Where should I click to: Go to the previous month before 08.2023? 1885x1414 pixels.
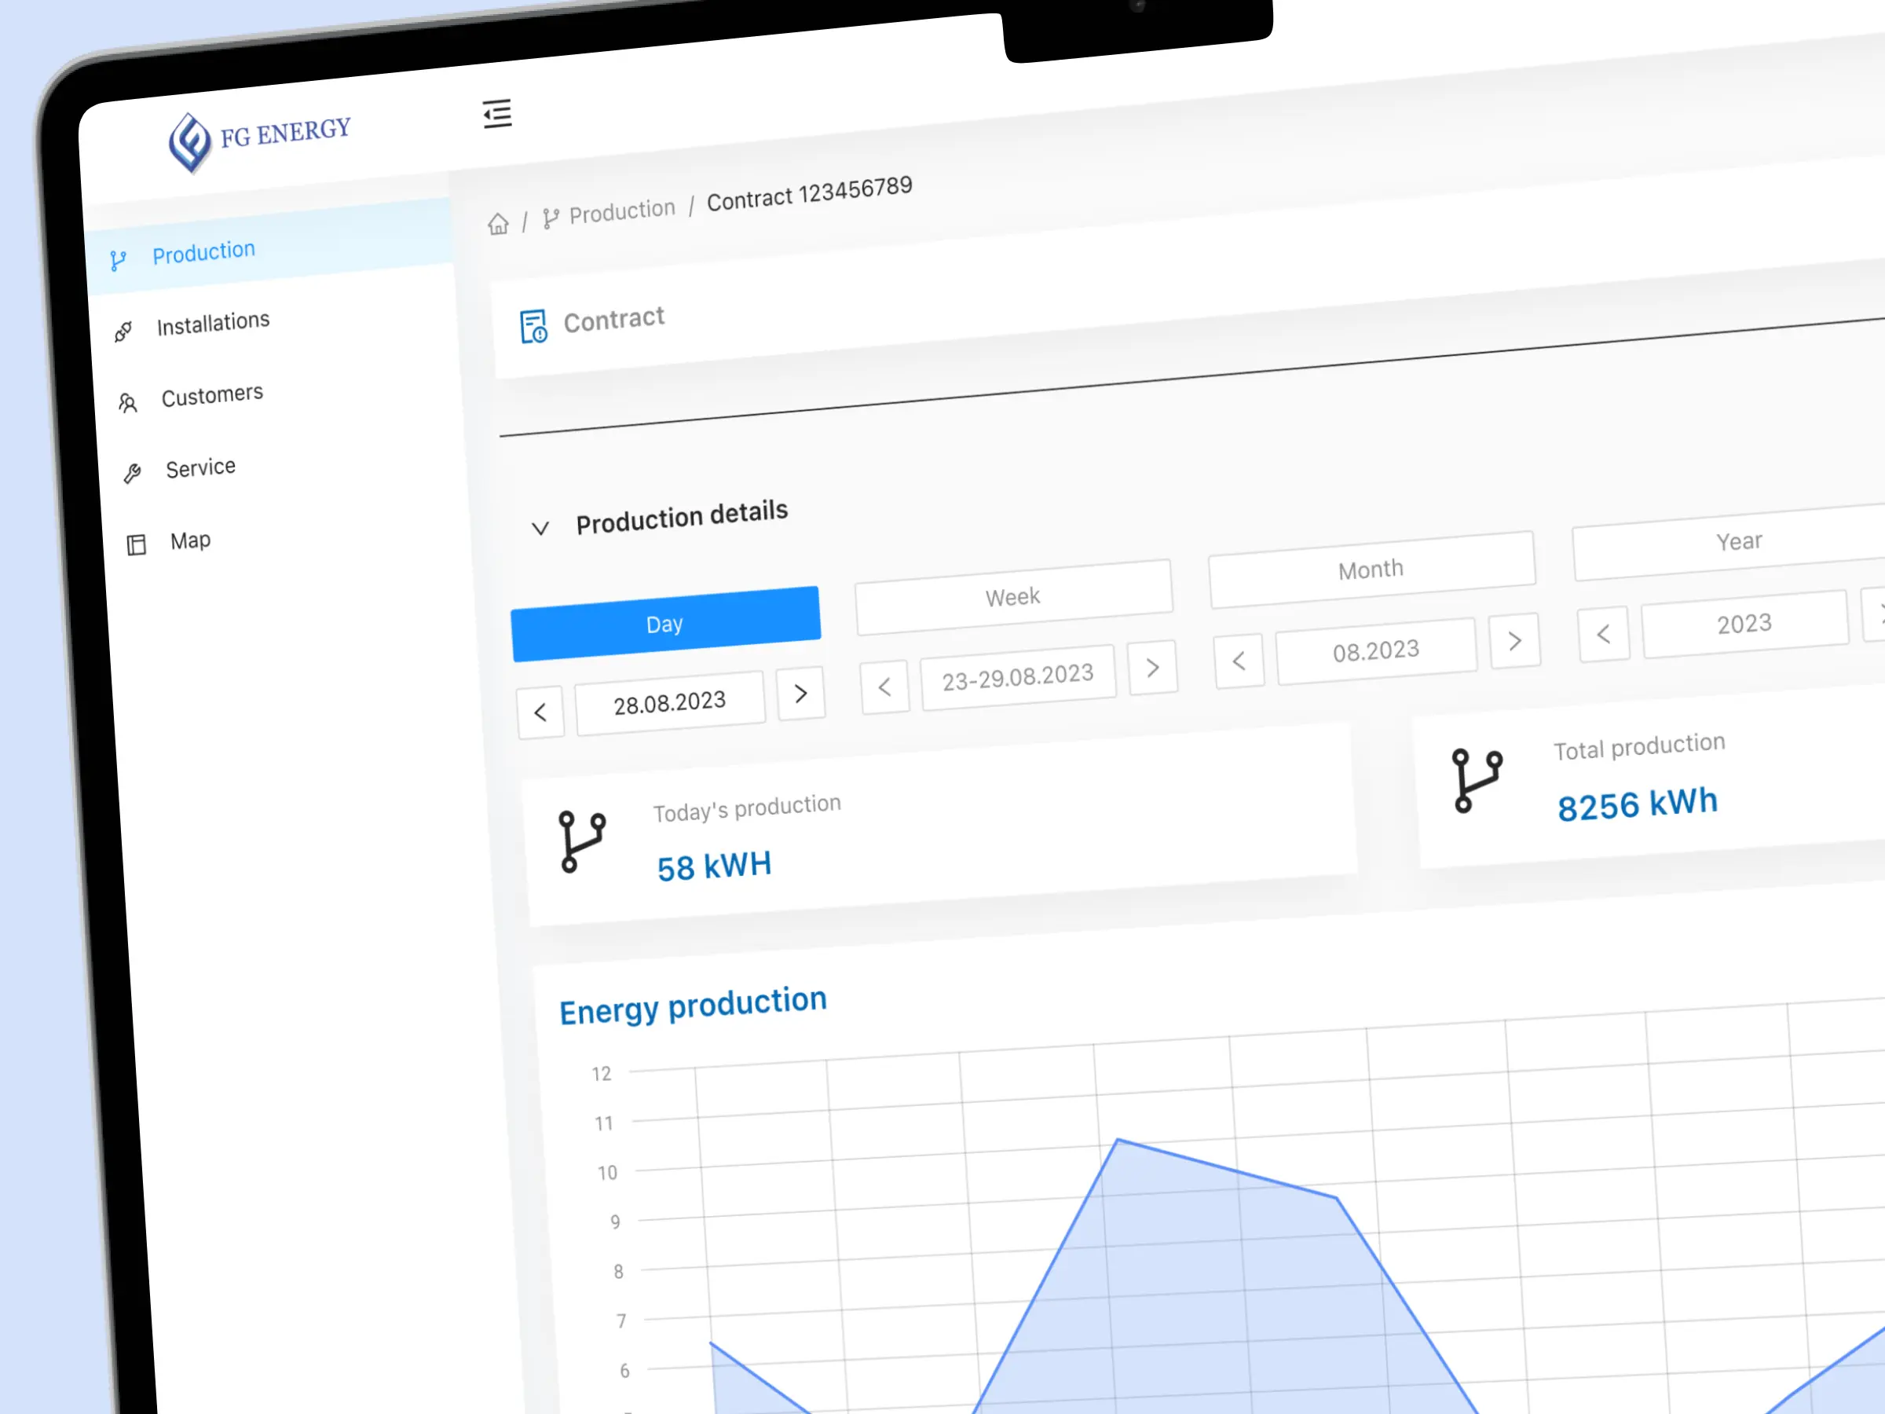pyautogui.click(x=1239, y=661)
